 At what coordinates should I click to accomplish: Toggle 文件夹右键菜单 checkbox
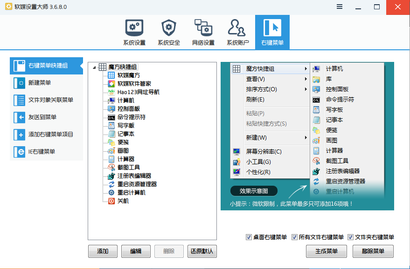[350, 237]
